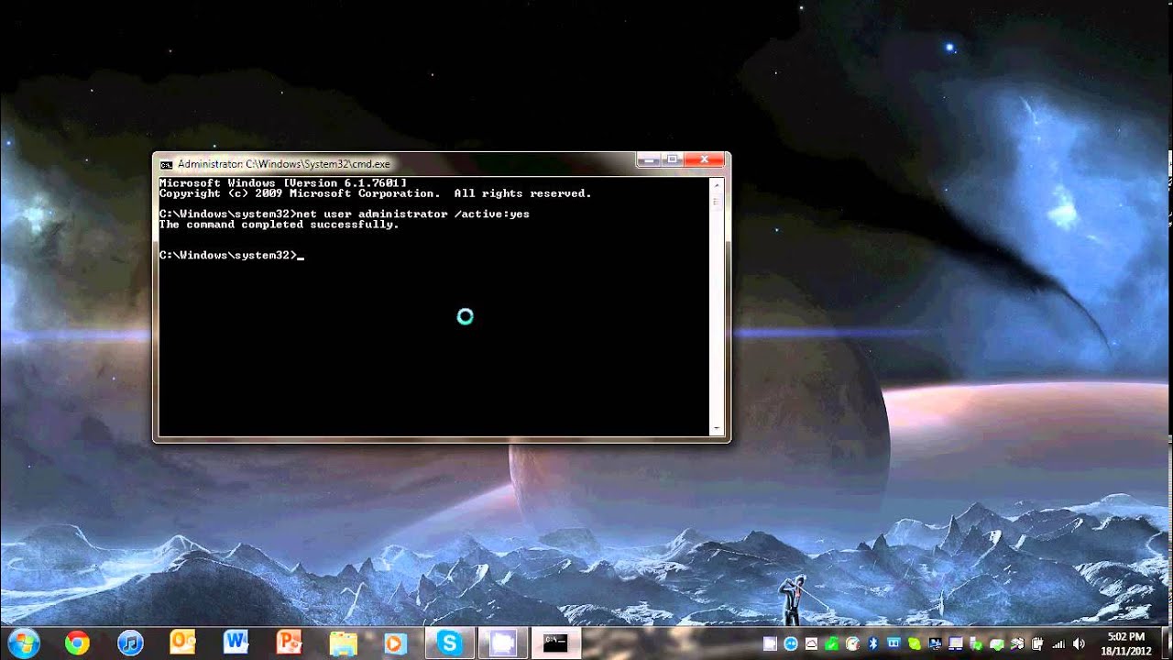Open the Windows Start menu orb
The width and height of the screenshot is (1173, 660).
pyautogui.click(x=21, y=643)
